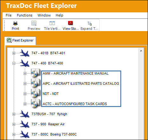Click the Preview toolbar icon
148x140 pixels.
click(x=34, y=23)
